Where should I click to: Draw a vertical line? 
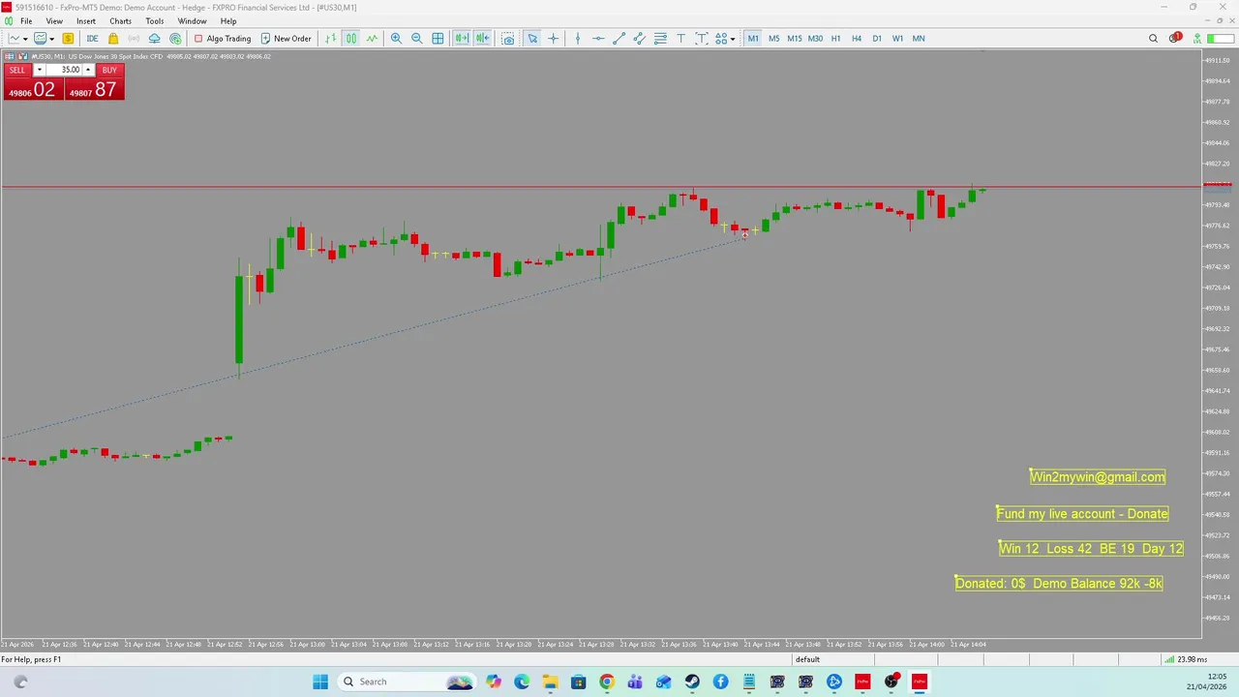click(x=578, y=39)
